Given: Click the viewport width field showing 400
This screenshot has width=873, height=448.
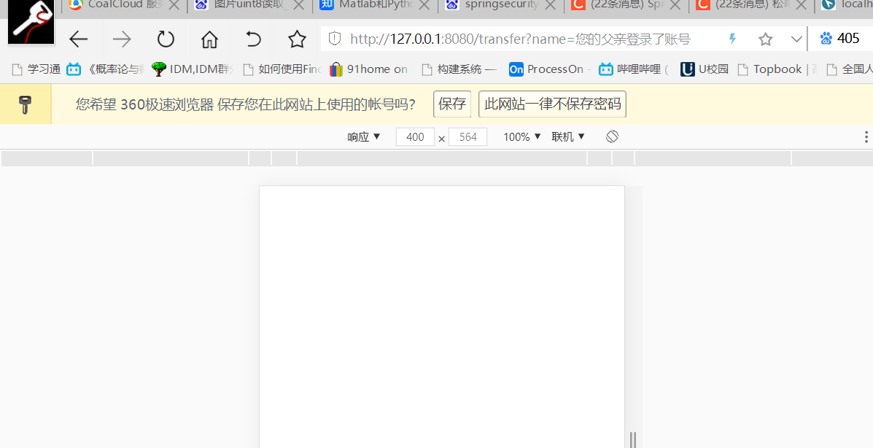Looking at the screenshot, I should (415, 137).
